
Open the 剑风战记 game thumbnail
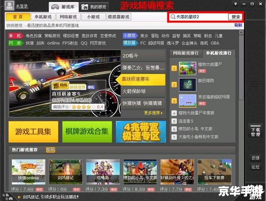tap(65, 172)
